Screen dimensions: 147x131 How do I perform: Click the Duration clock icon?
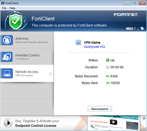pyautogui.click(x=107, y=67)
